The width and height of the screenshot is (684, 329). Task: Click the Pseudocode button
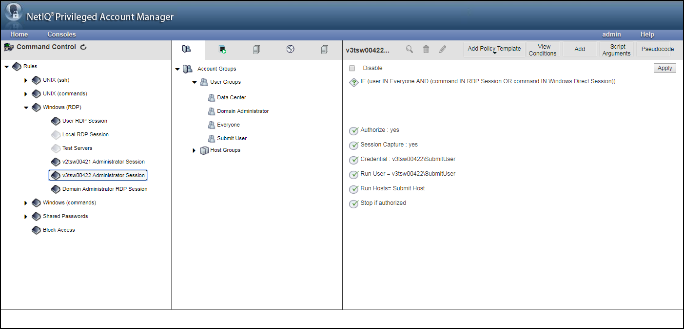point(658,49)
